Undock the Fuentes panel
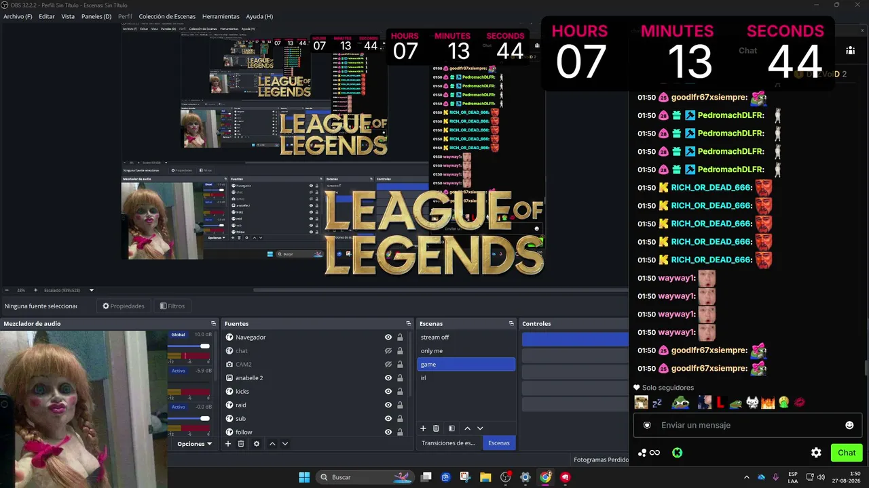 point(408,324)
